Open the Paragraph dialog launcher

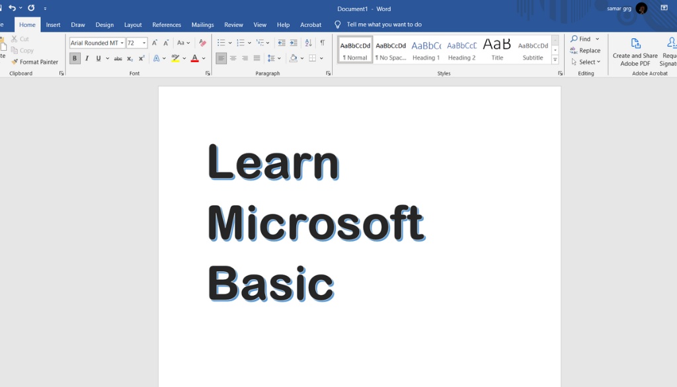pyautogui.click(x=328, y=73)
